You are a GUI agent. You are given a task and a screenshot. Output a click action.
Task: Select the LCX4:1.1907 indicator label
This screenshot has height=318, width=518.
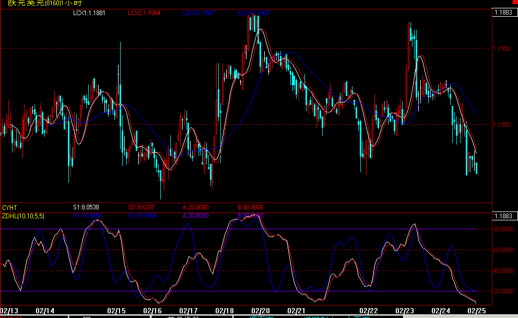coord(254,13)
